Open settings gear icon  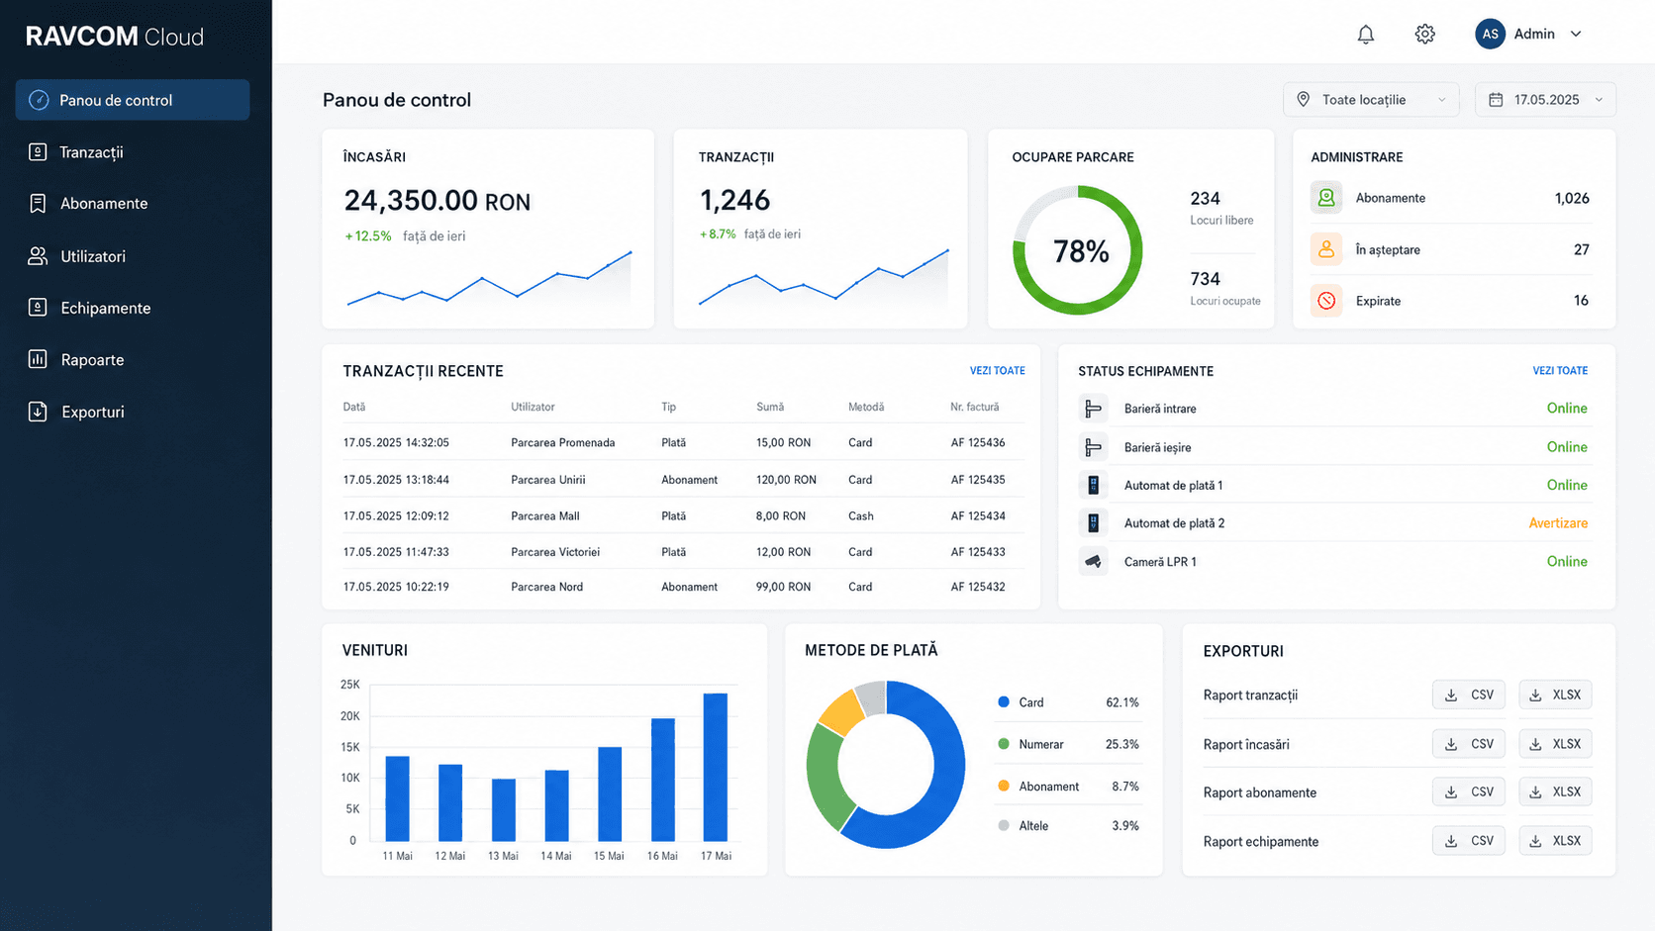point(1424,35)
